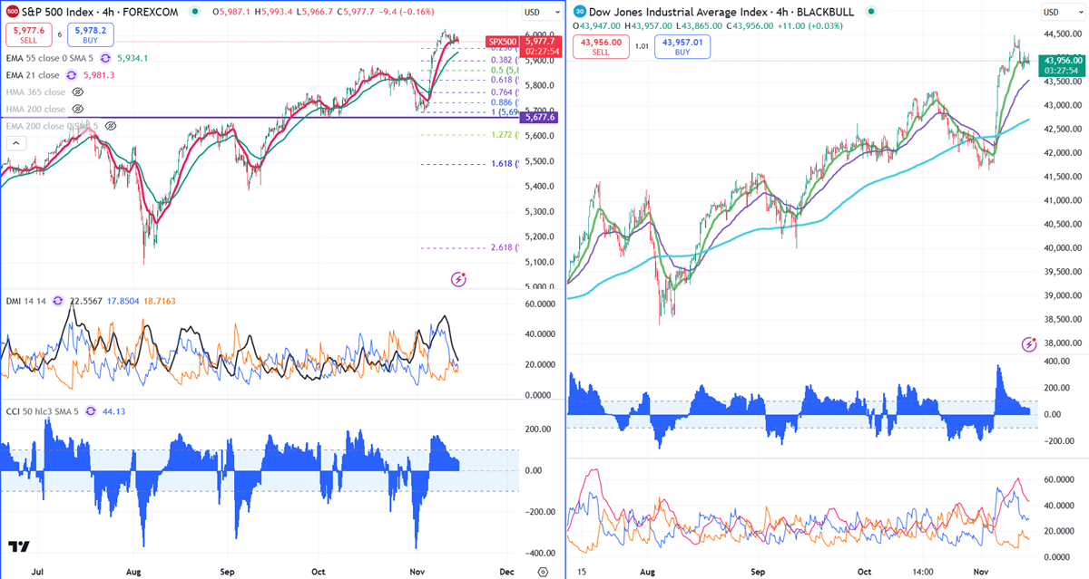Select the HMA 200 close legend

coord(35,110)
